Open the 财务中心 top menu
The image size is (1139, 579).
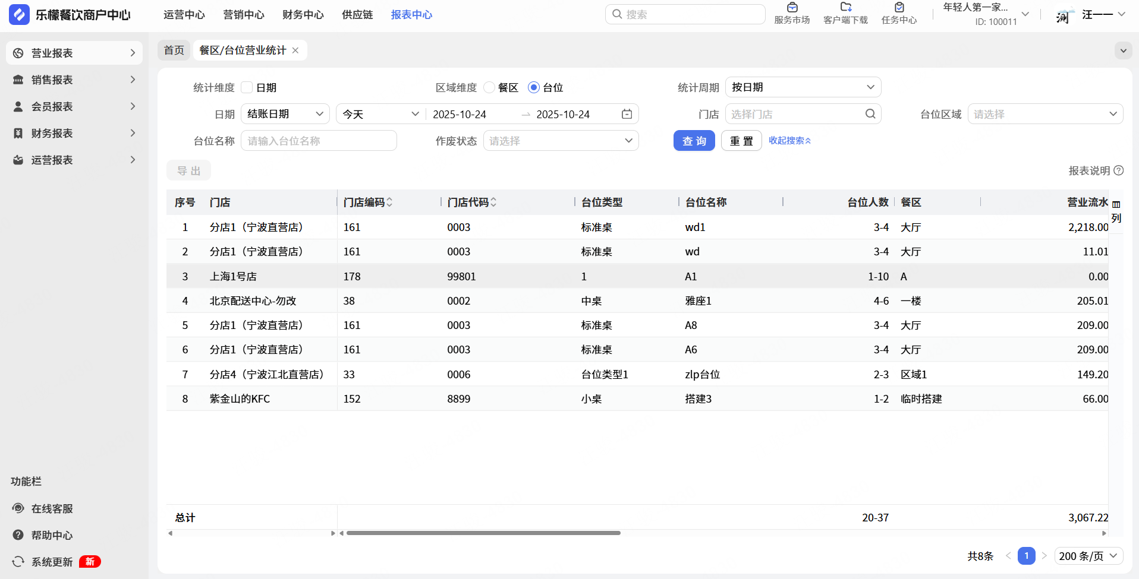303,15
